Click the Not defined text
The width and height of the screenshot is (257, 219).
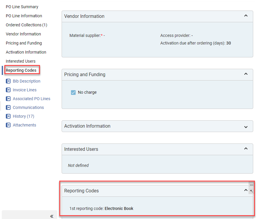[78, 165]
